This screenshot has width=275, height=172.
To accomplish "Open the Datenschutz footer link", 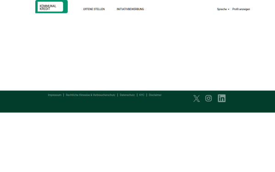I will point(127,95).
